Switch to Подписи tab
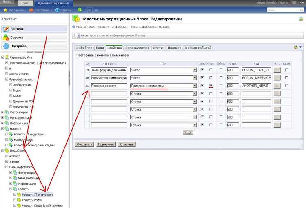Screen dimensions: 306x208 click(x=175, y=48)
